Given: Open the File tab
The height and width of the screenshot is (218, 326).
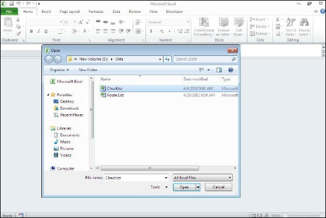Looking at the screenshot, I should (9, 12).
